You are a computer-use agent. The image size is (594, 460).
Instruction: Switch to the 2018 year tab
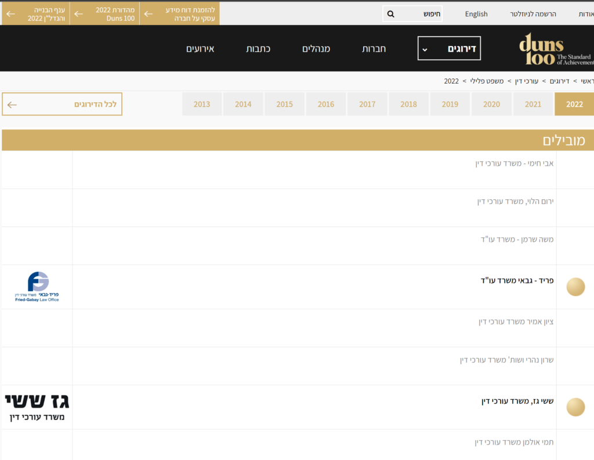point(408,105)
